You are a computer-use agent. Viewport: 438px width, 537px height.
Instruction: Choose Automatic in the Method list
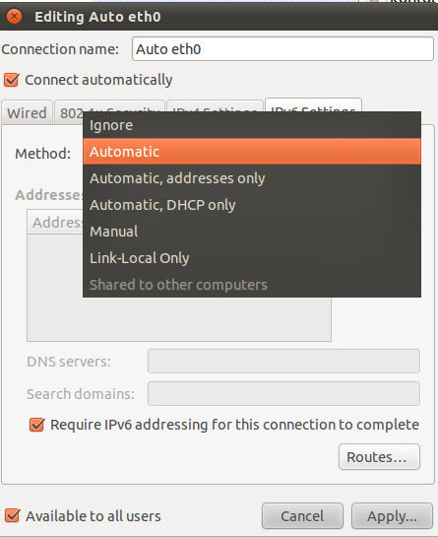[252, 152]
